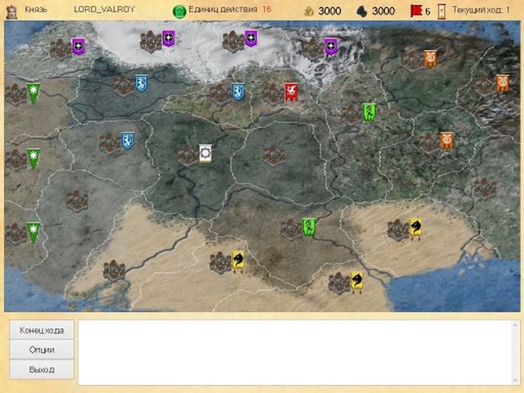
Task: Click the Выход button
Action: coord(42,369)
